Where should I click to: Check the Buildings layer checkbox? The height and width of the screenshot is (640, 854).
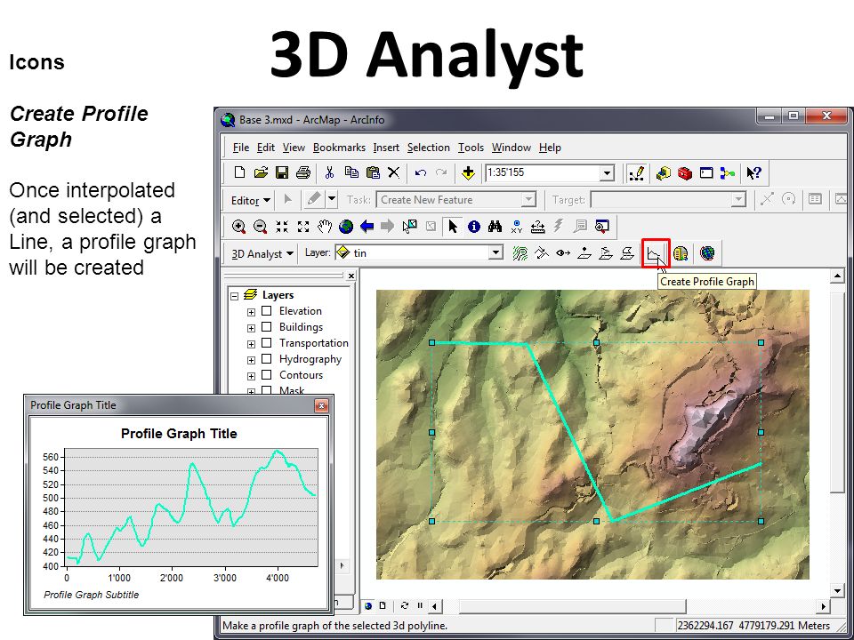[x=266, y=326]
